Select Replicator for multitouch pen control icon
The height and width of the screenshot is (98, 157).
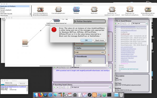(x=112, y=9)
